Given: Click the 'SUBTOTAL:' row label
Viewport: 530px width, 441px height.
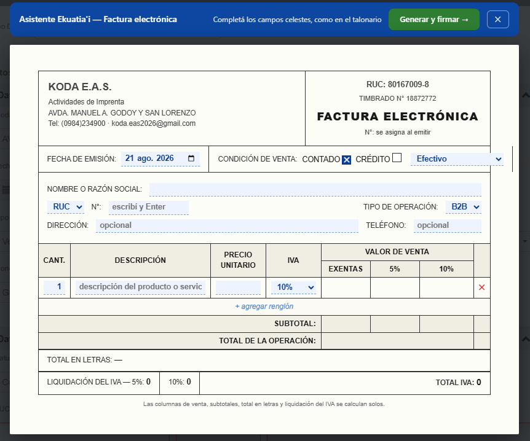Looking at the screenshot, I should point(295,324).
